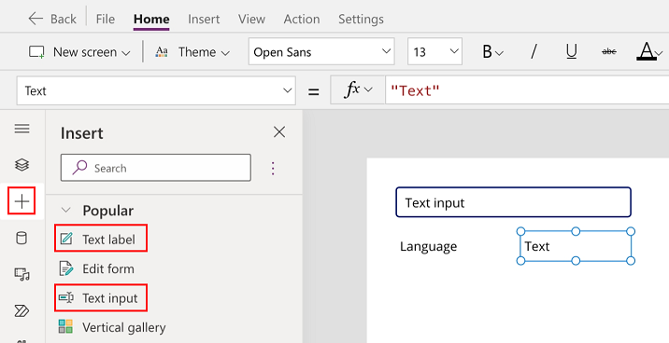Open the Media icon in left rail
This screenshot has height=343, width=669.
21,274
